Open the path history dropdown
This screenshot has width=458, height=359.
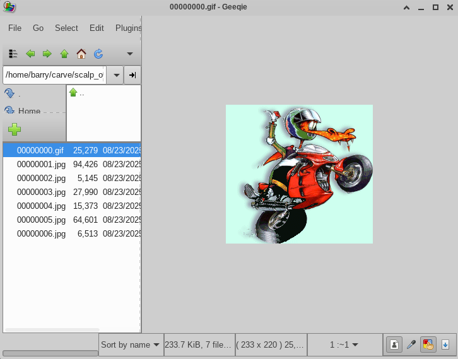[116, 75]
